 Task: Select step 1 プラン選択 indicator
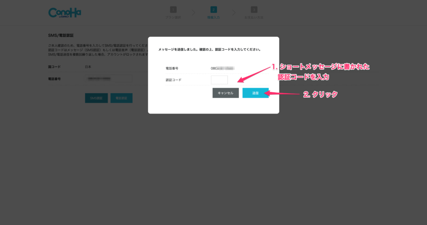pyautogui.click(x=173, y=13)
